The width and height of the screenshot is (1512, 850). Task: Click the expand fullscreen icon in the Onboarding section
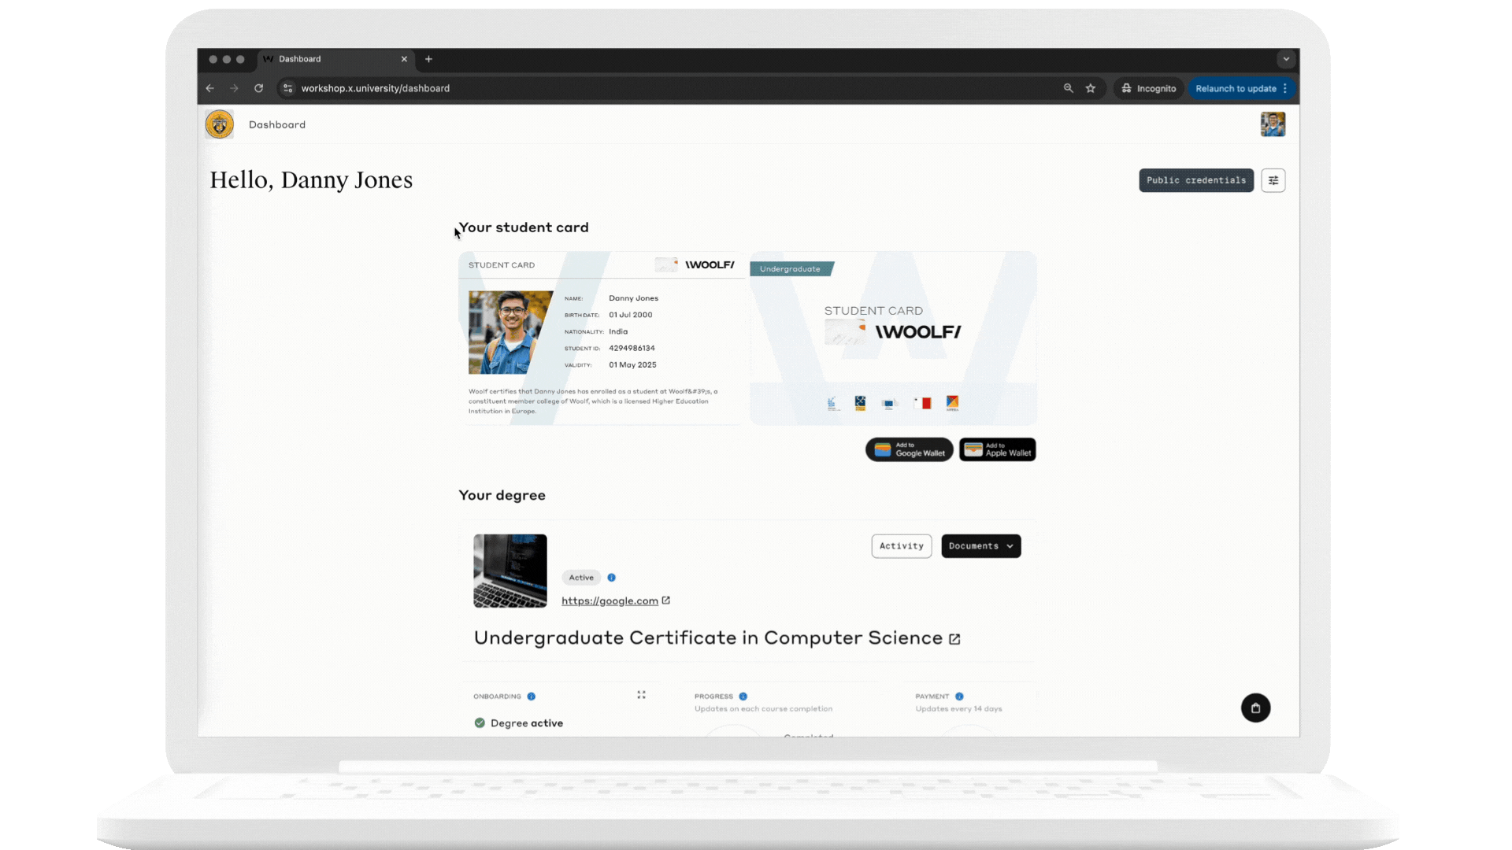(641, 695)
